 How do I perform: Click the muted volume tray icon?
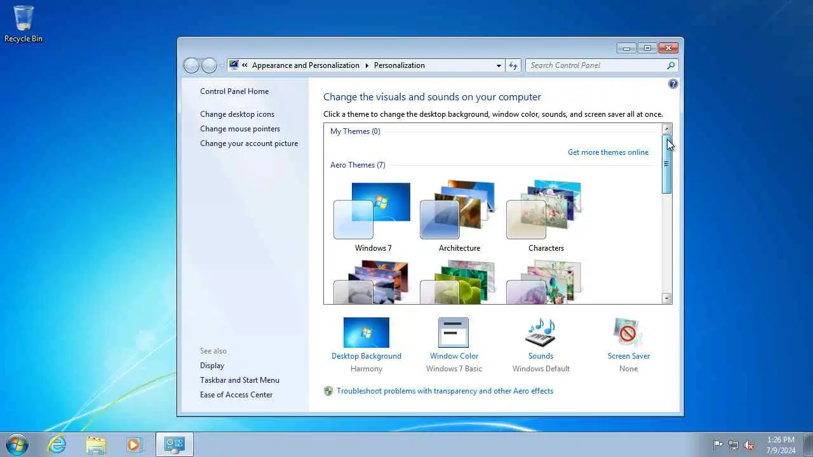tap(749, 445)
